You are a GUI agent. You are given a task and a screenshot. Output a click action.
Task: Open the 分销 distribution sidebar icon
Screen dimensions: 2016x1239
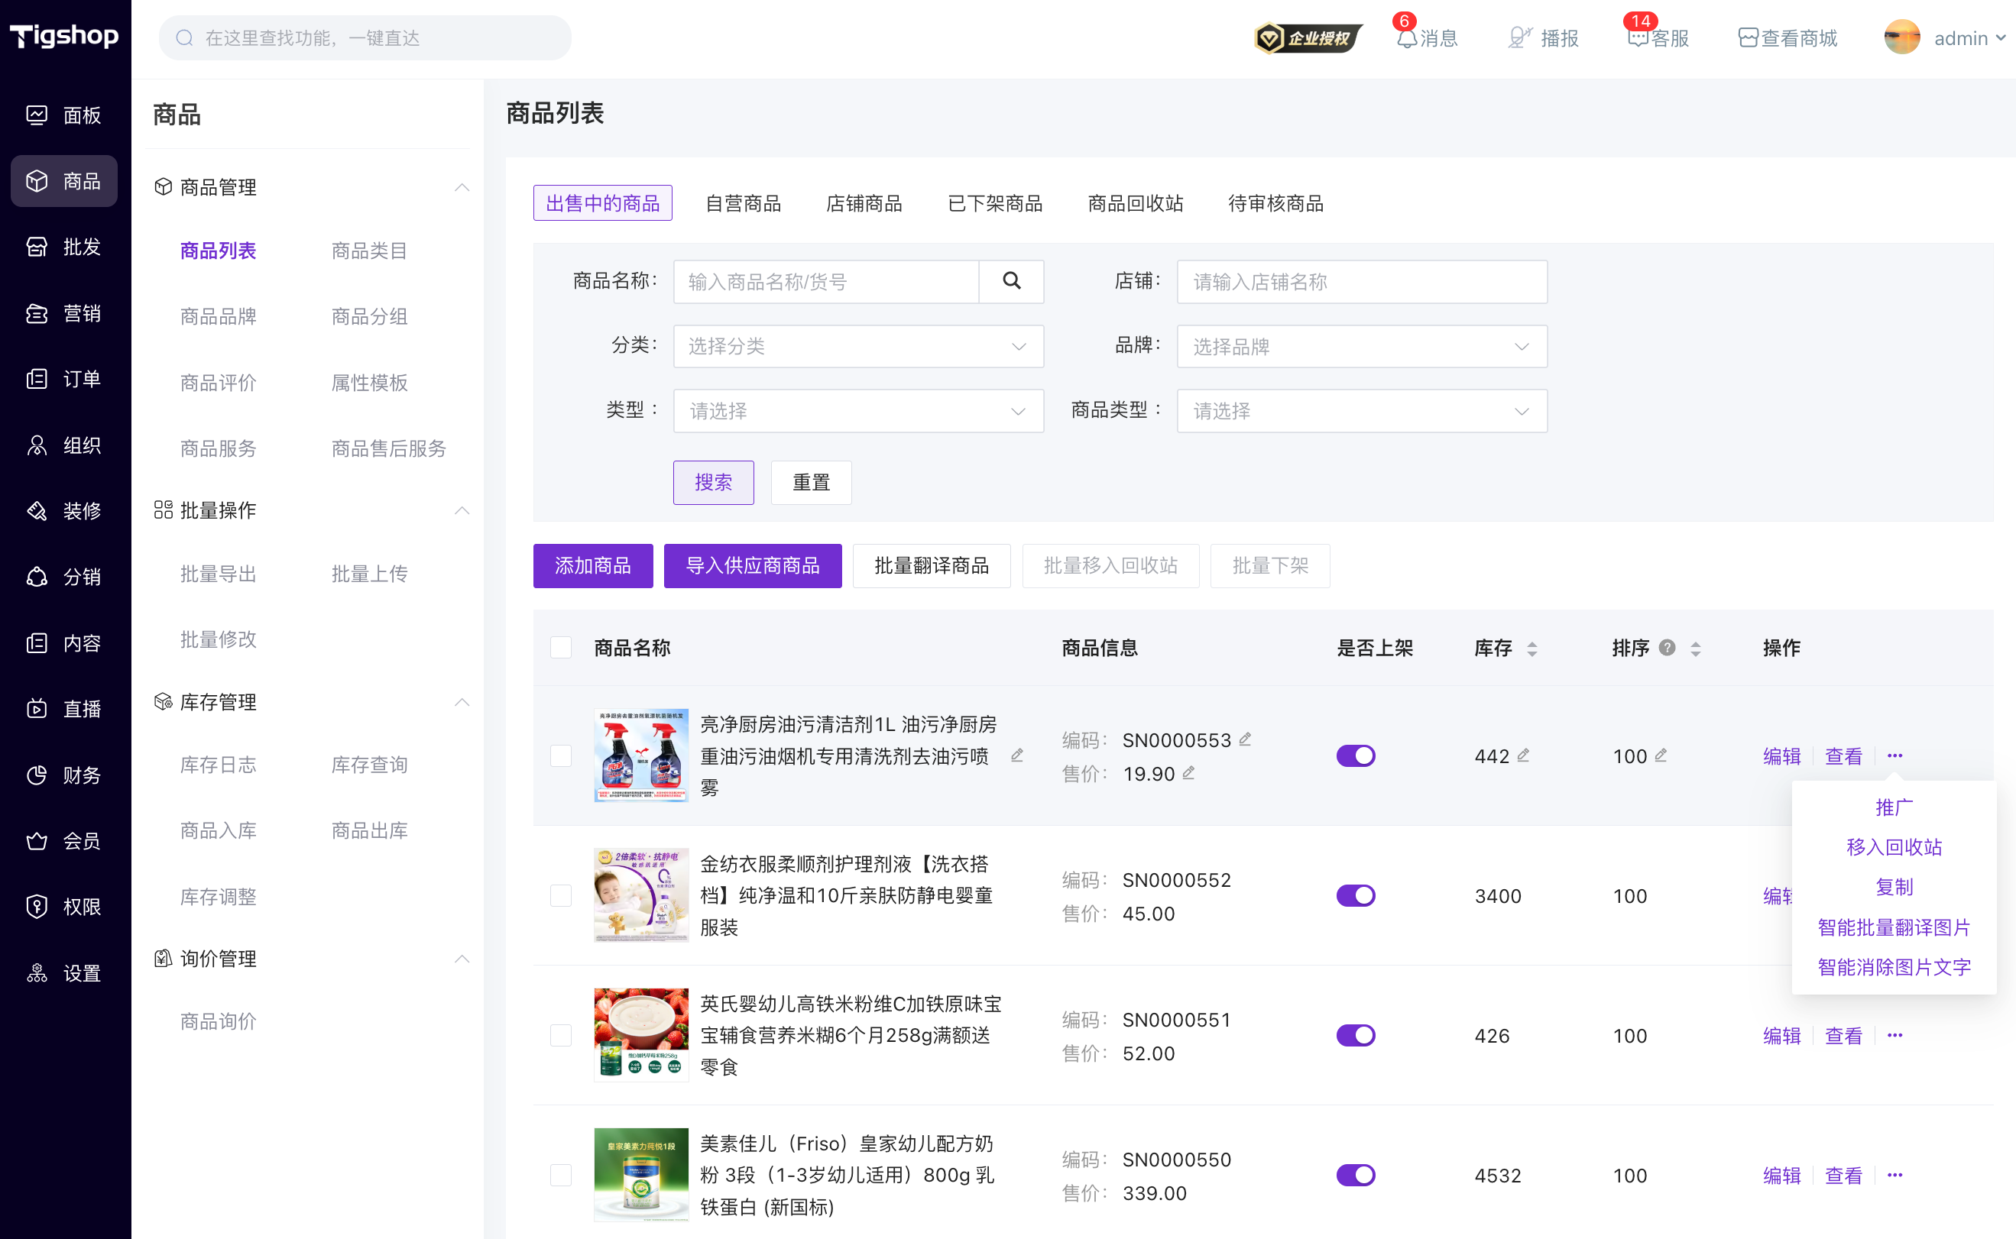[x=37, y=577]
